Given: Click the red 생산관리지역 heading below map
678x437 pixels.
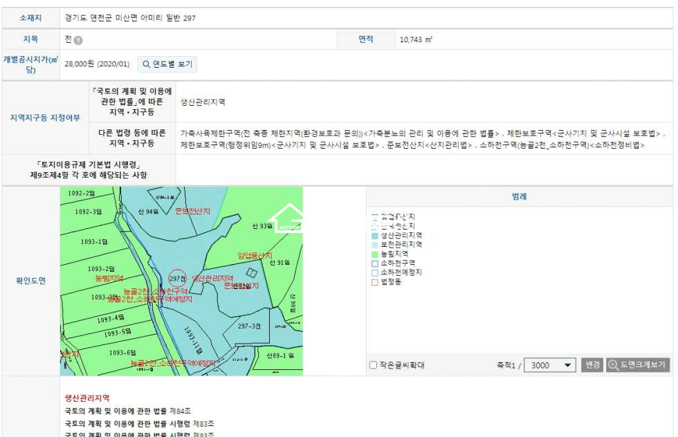Looking at the screenshot, I should (x=87, y=398).
